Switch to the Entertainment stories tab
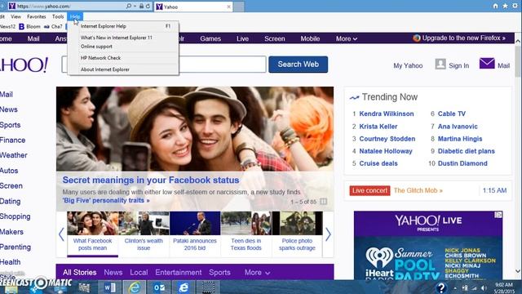522x294 pixels. [x=179, y=273]
